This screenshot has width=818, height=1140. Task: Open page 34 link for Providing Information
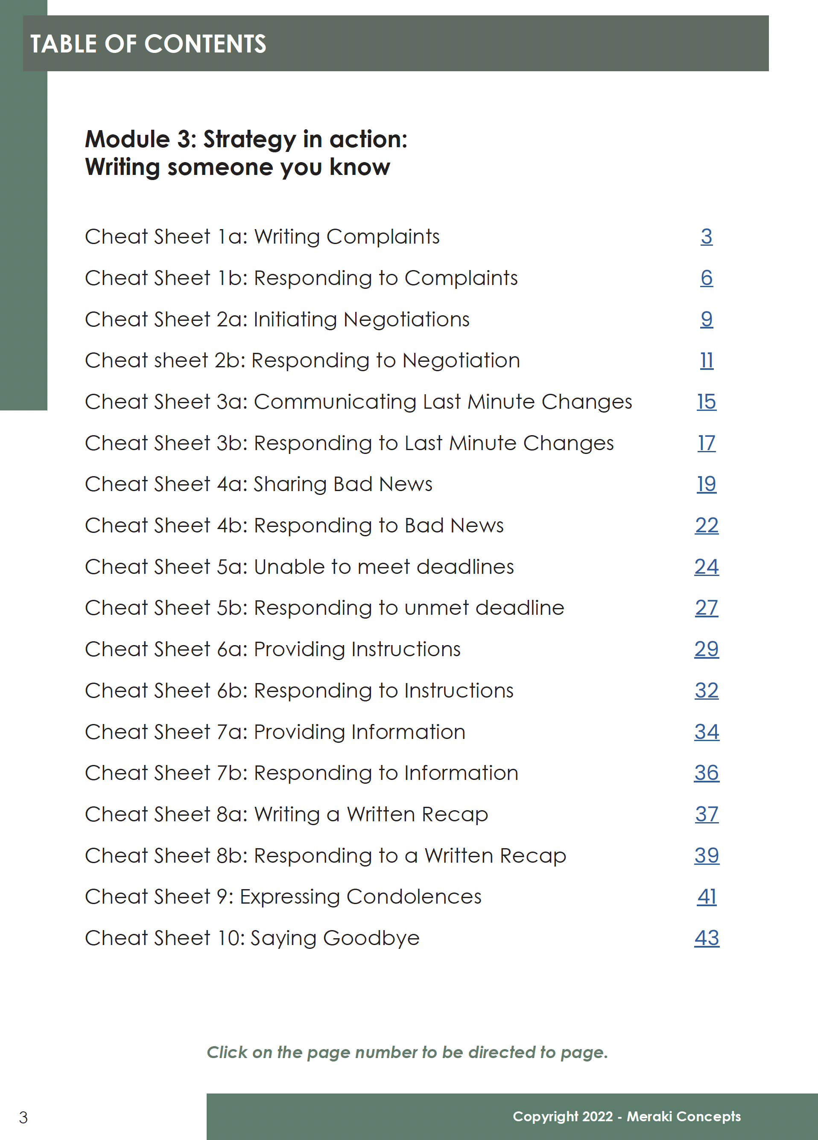(x=706, y=731)
